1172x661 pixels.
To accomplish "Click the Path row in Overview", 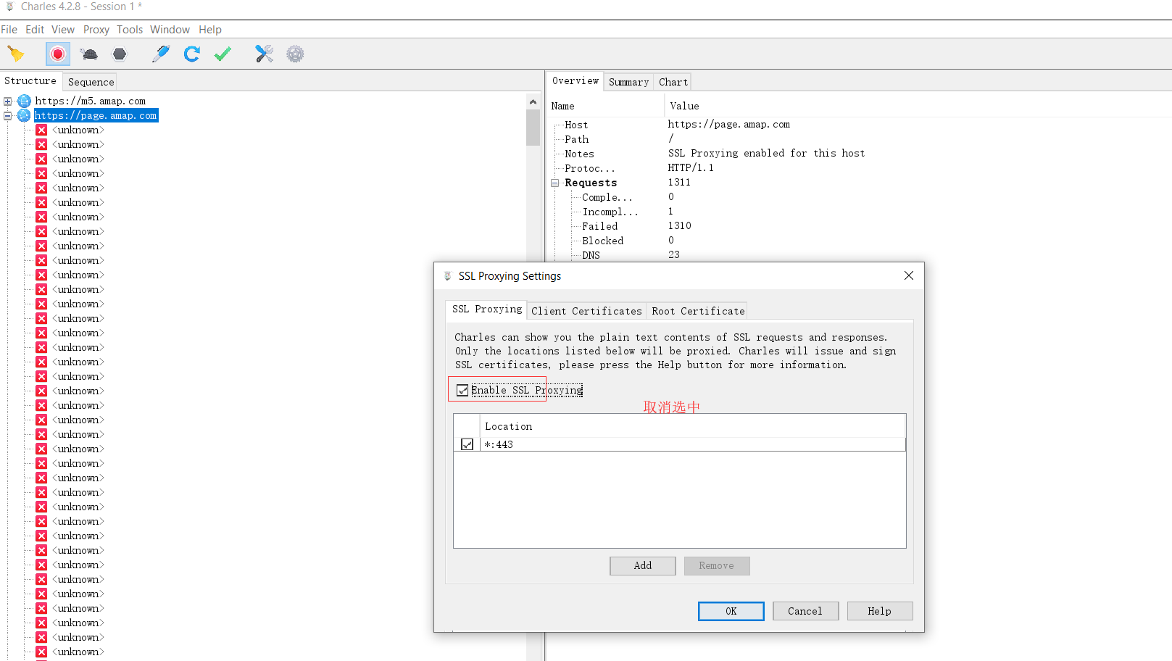I will [x=859, y=139].
